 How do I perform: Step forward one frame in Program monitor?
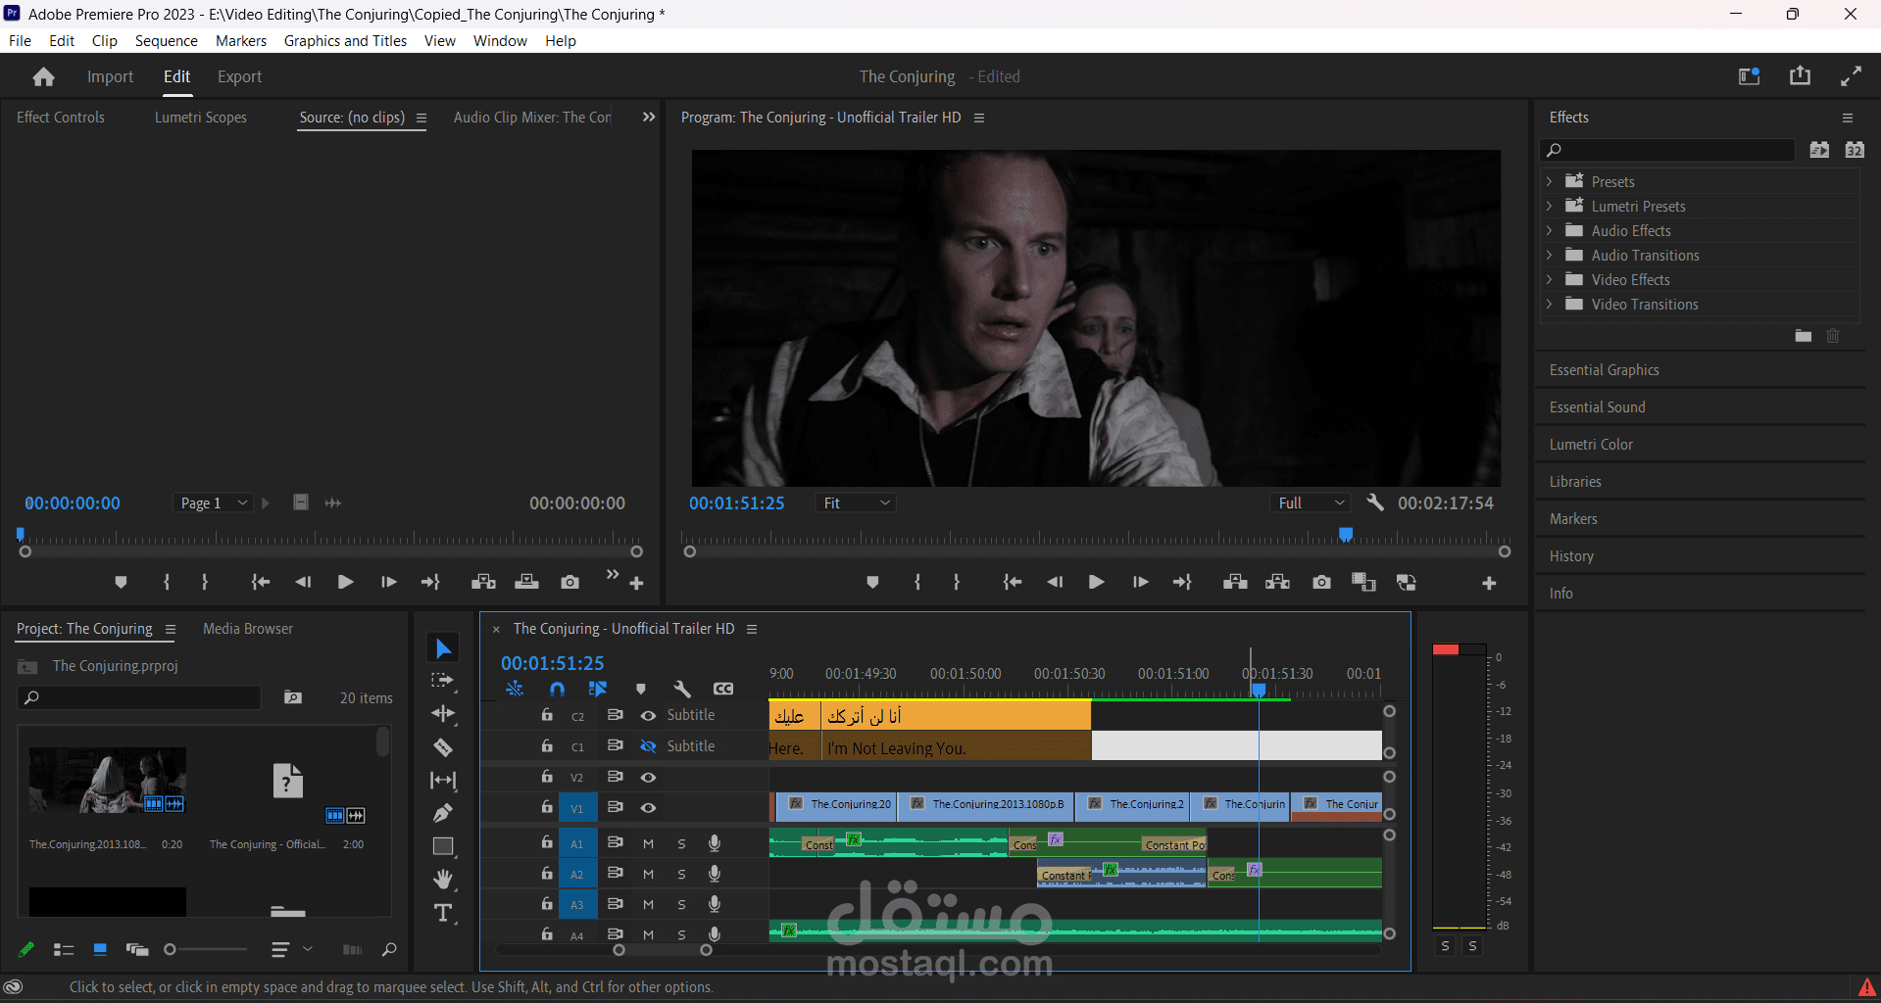(1140, 582)
